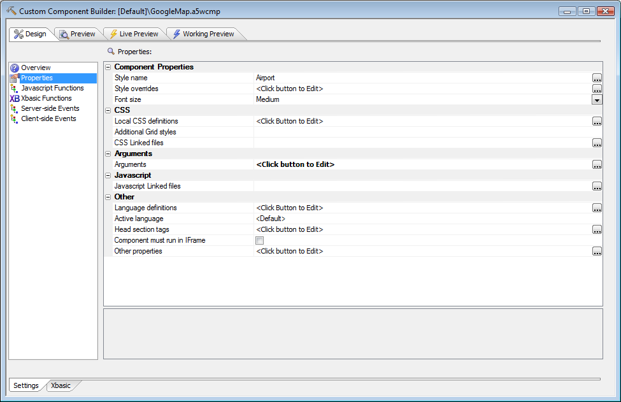The image size is (621, 402).
Task: Click the Javascript Linked files label
Action: (x=147, y=186)
